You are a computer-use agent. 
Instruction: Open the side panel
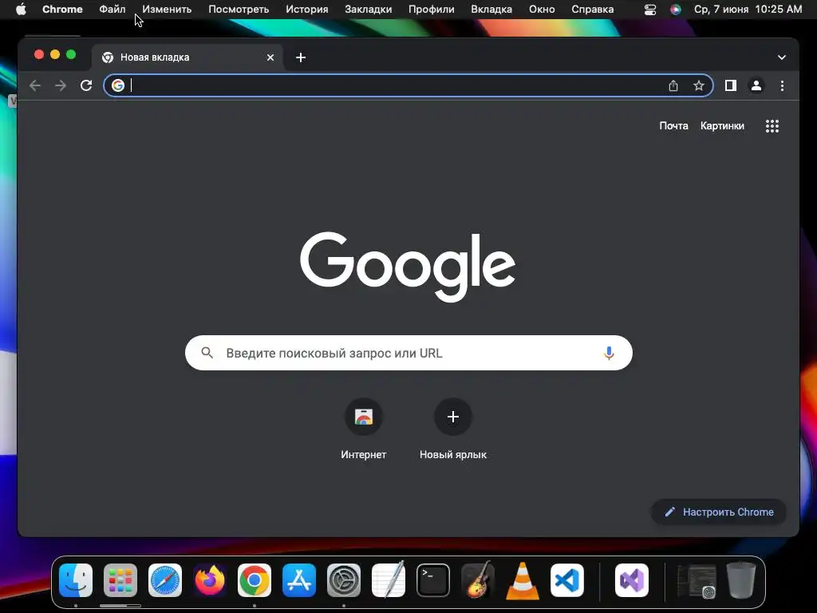pos(731,85)
